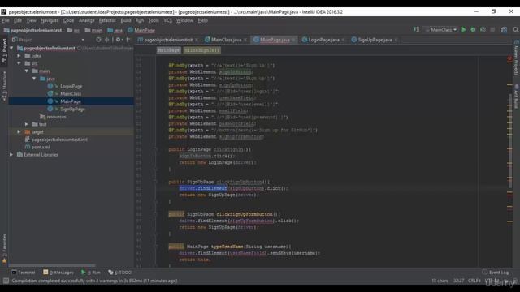Click the SignUpPage class icon in tree
520x292 pixels.
(50, 109)
